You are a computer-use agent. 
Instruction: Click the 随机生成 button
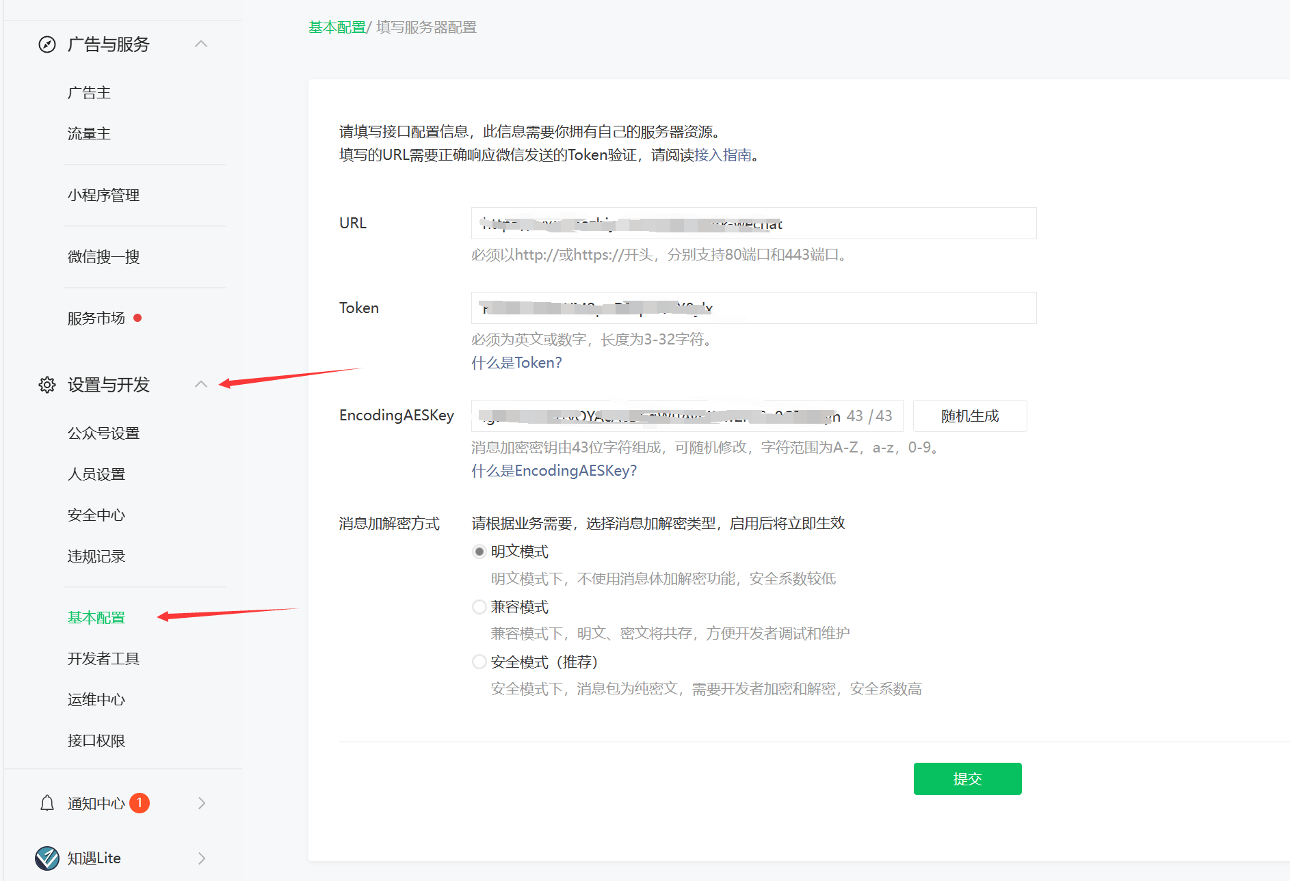pos(969,416)
